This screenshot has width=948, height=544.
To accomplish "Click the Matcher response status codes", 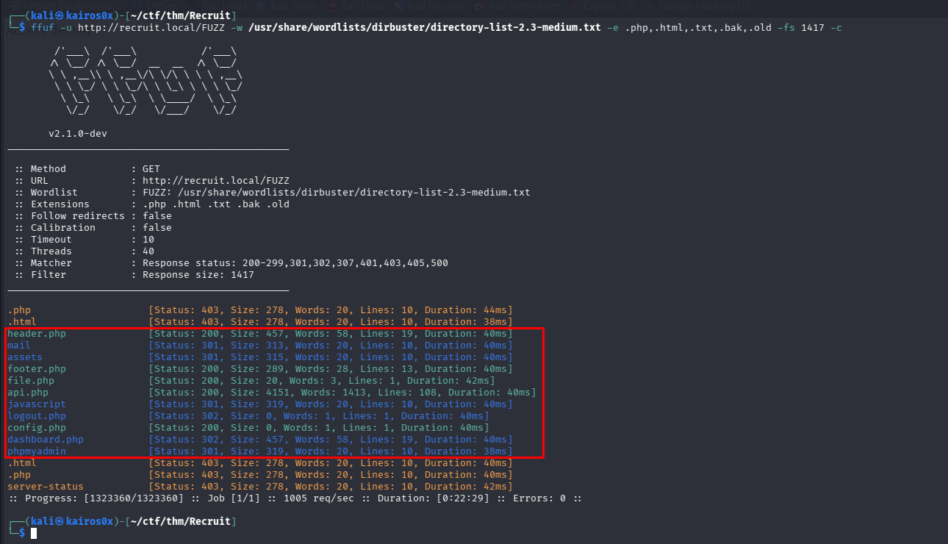I will point(295,263).
